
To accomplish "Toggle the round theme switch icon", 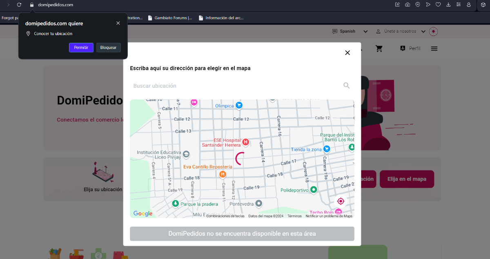I will click(434, 31).
